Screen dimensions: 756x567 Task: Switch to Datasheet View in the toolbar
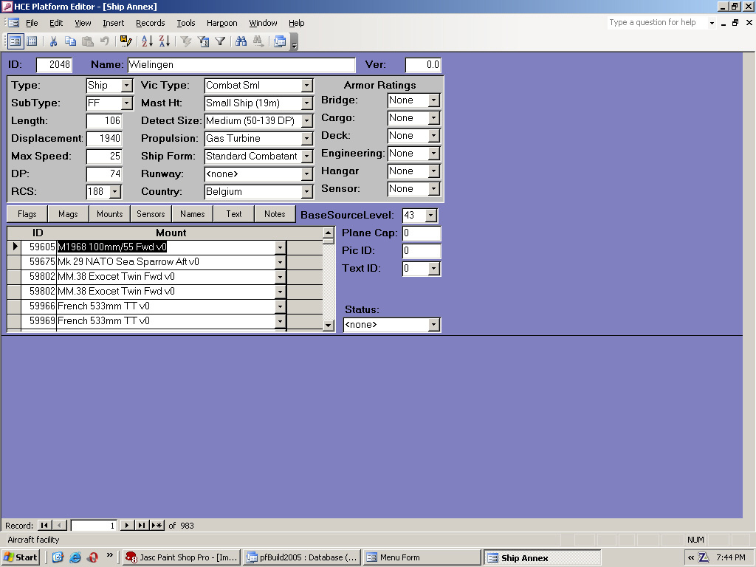[32, 41]
